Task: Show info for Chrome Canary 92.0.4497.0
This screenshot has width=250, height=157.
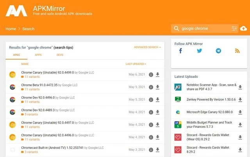Action: [151, 125]
